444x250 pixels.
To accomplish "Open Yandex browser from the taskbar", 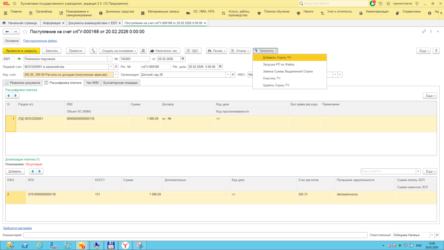I will (x=125, y=245).
